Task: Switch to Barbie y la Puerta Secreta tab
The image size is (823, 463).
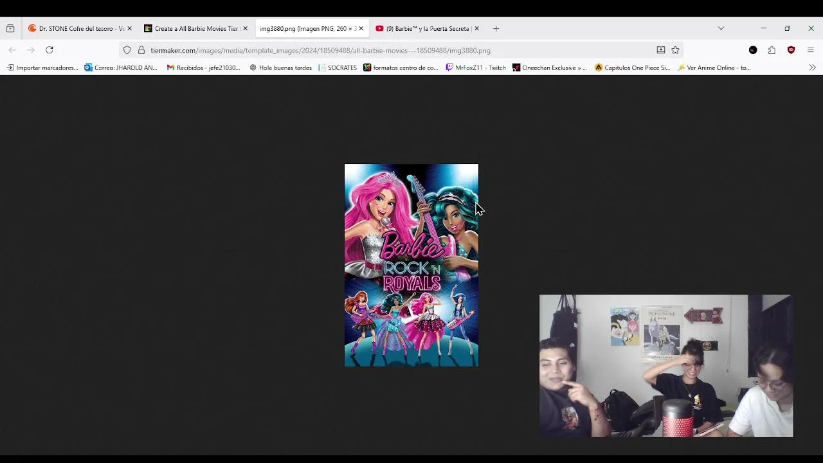Action: point(427,28)
